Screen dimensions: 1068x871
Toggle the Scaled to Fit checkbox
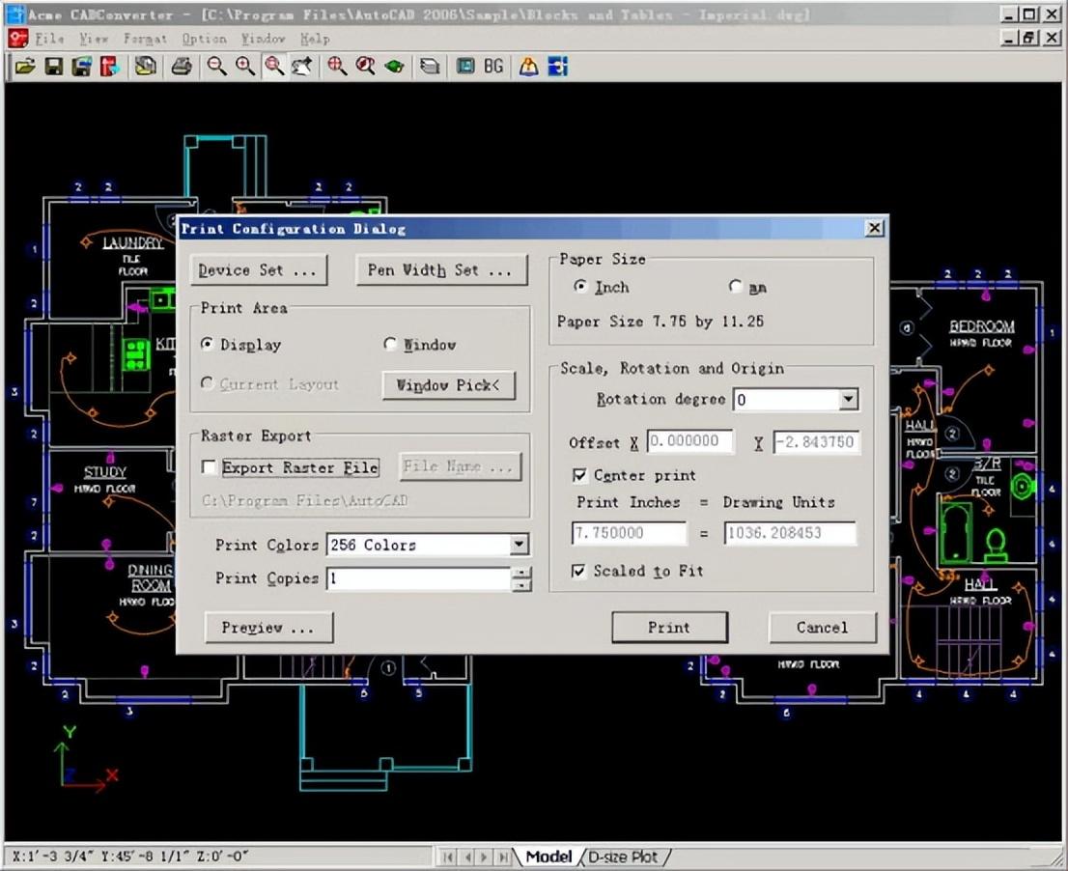(579, 571)
